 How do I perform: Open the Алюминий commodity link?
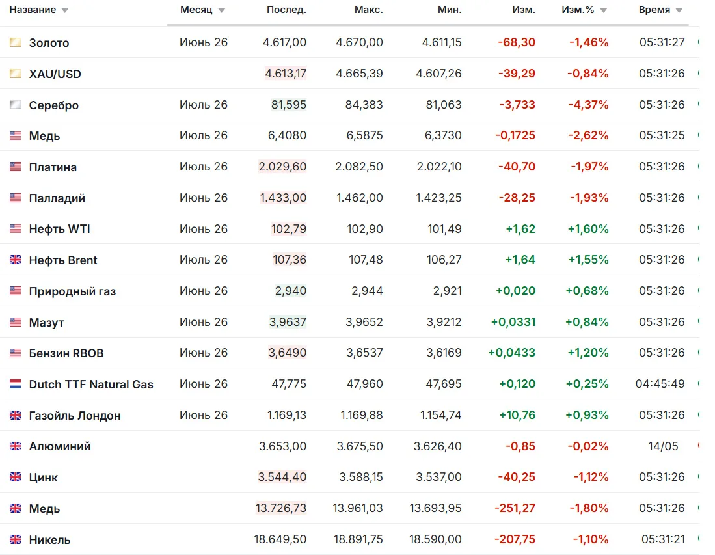click(x=60, y=446)
